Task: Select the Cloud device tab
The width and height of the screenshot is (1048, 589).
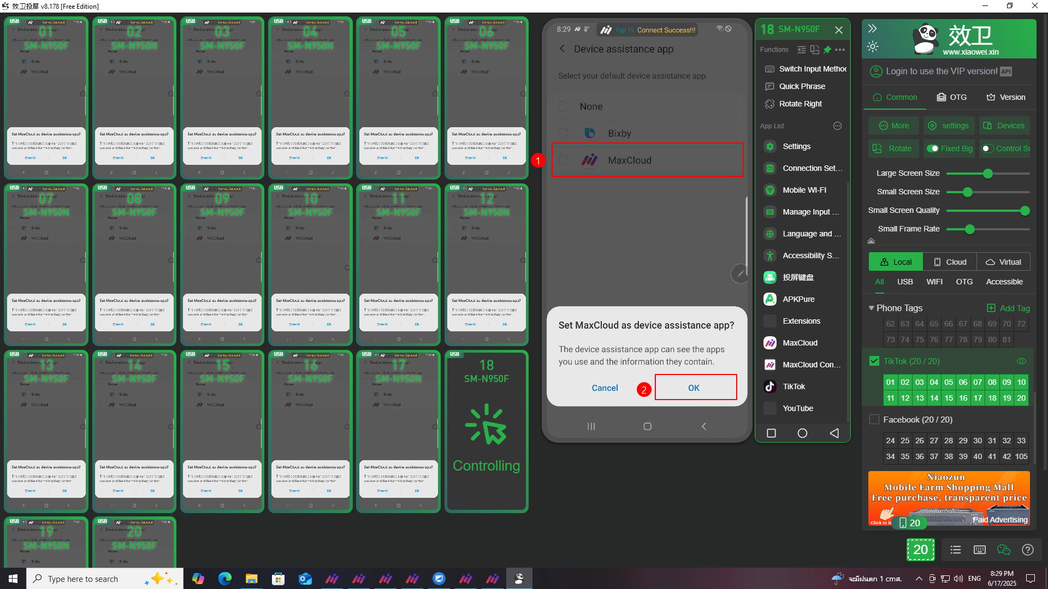Action: pos(950,262)
